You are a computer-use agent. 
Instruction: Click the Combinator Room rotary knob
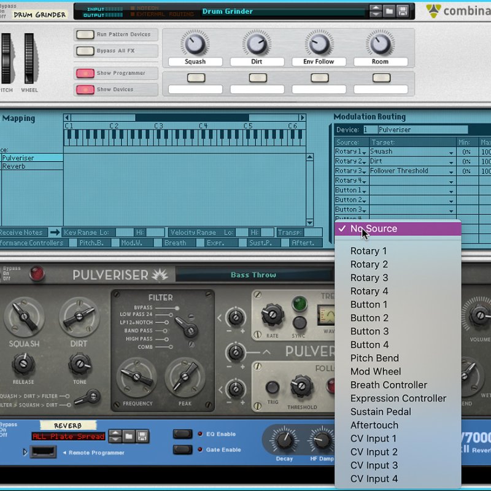380,44
